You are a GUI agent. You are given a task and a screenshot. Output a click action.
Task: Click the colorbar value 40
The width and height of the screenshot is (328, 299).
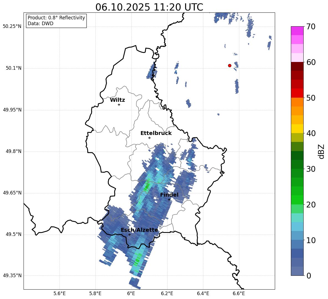[311, 133]
